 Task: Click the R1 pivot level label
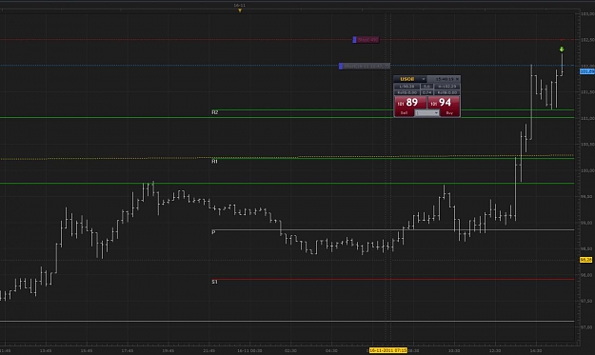[215, 162]
